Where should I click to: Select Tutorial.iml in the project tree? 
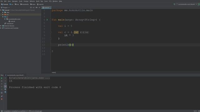[x=9, y=24]
